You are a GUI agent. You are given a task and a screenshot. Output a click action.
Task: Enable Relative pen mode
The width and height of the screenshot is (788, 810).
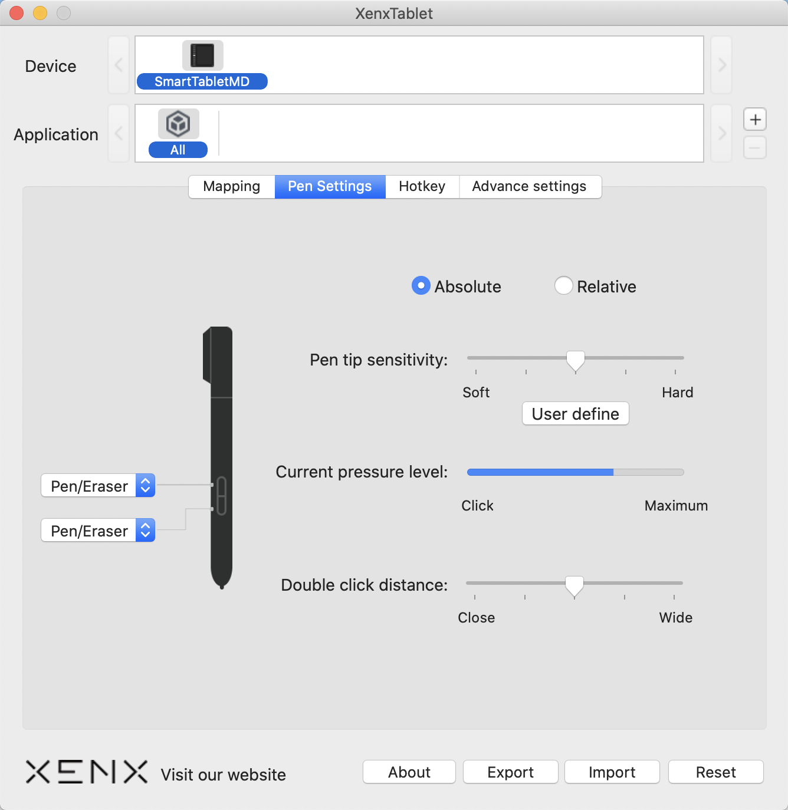point(564,286)
